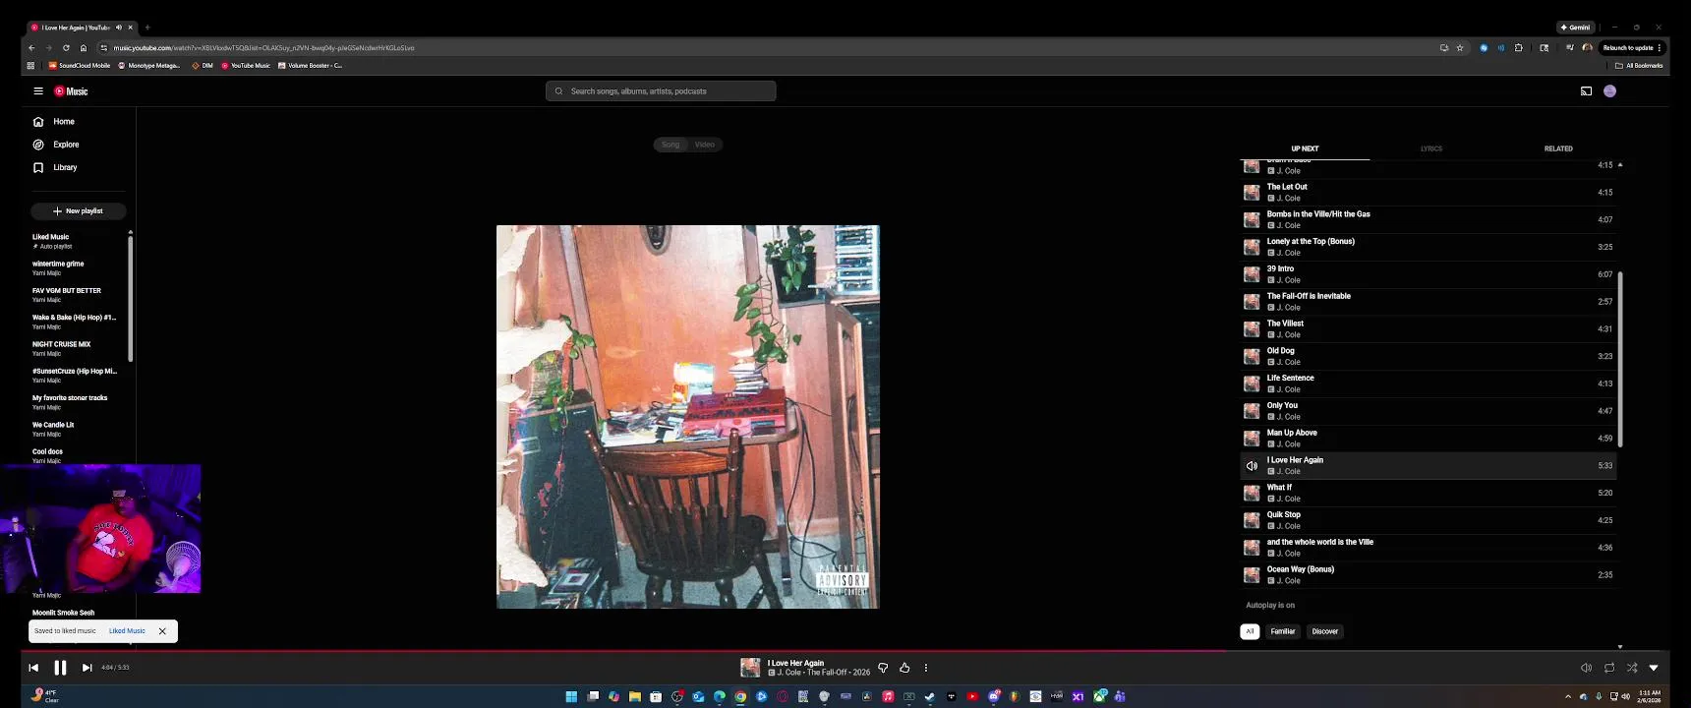The height and width of the screenshot is (708, 1691).
Task: Open the Liked Music playlist
Action: [x=78, y=241]
